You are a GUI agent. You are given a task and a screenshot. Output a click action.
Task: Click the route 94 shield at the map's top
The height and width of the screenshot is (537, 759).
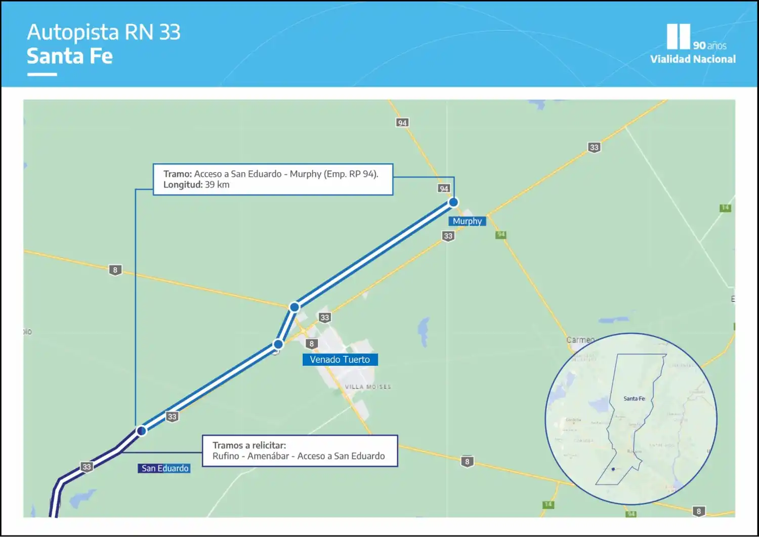(402, 122)
